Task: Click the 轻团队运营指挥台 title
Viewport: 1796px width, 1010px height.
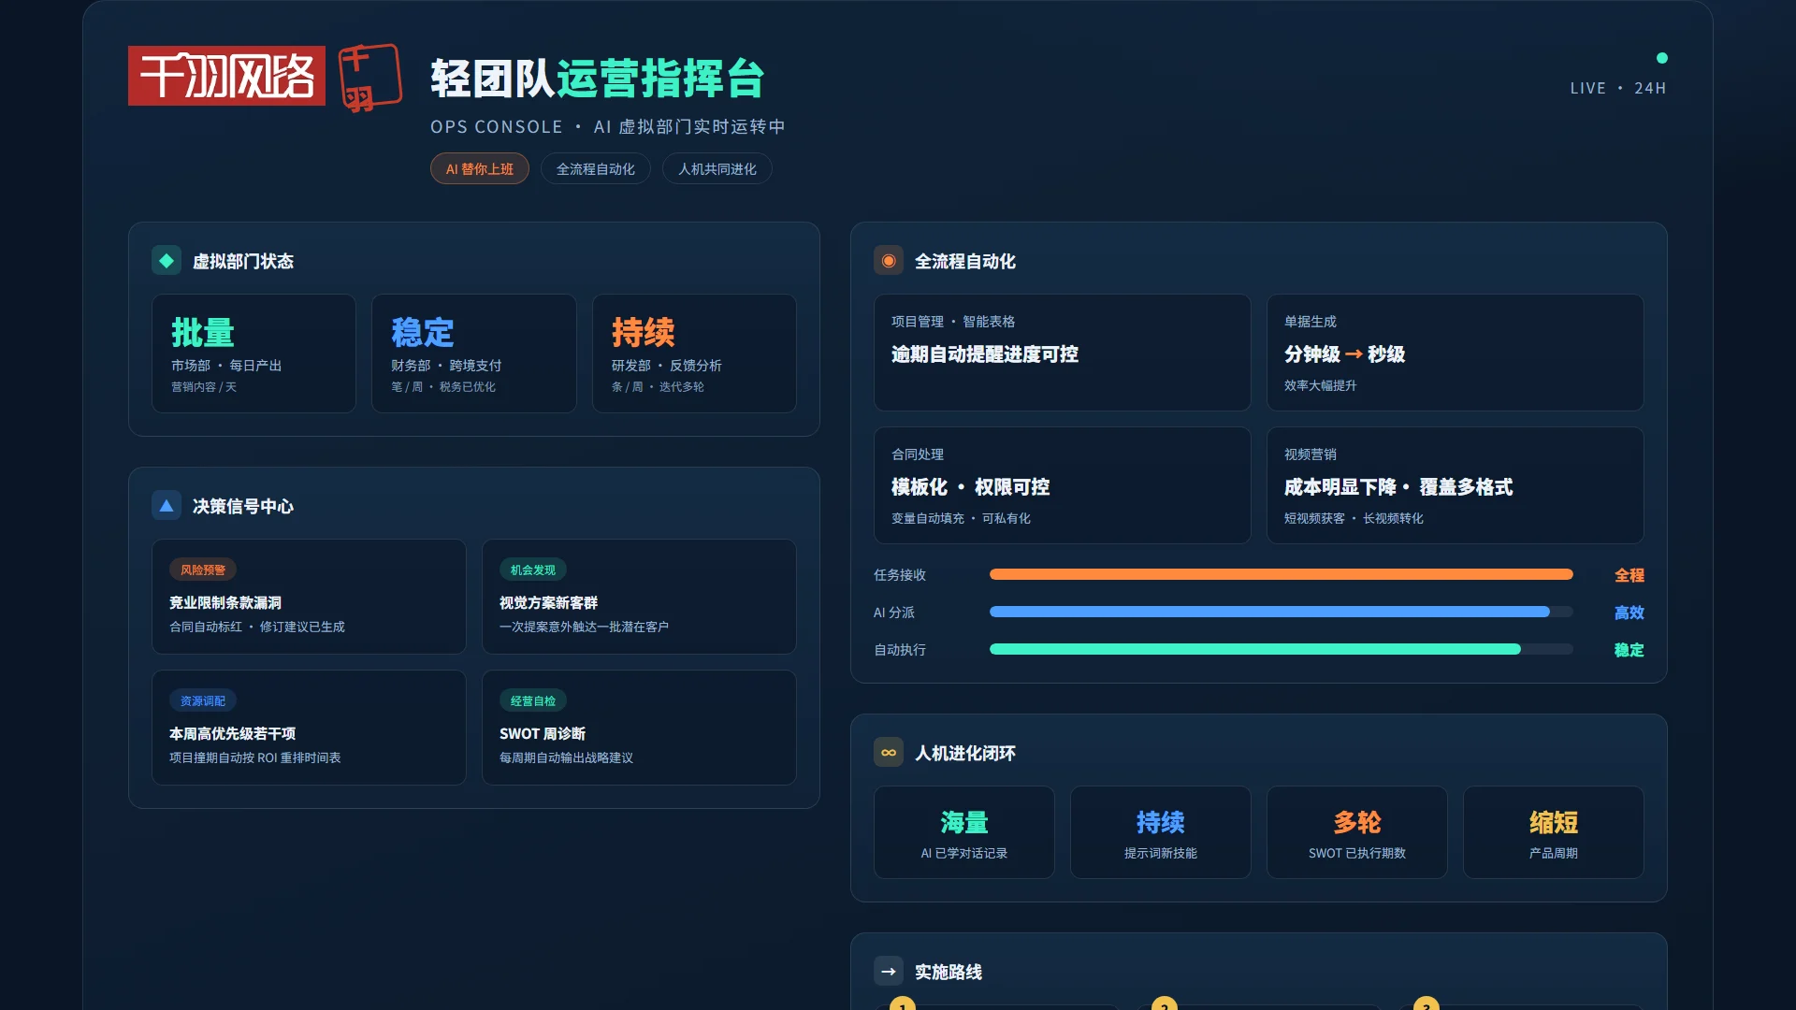Action: (x=598, y=79)
